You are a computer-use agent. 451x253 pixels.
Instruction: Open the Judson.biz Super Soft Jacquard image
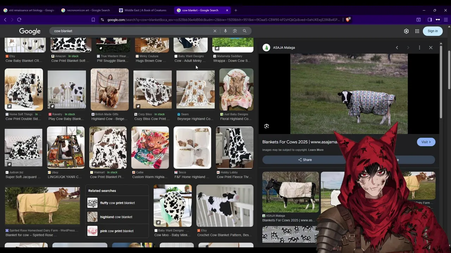[24, 148]
